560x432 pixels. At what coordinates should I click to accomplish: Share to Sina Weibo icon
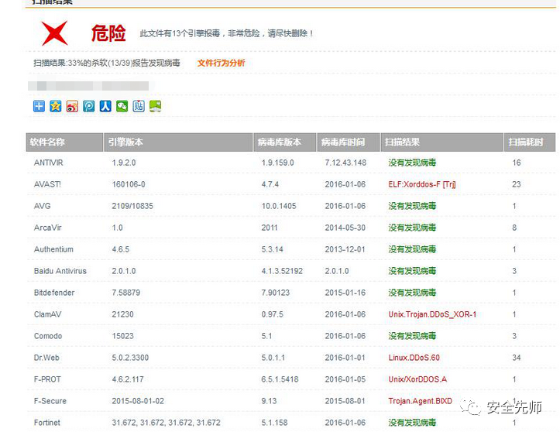pyautogui.click(x=72, y=106)
